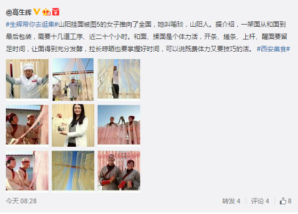Open ninth photo of smiling couple with noodles
Screen dimensions: 298x214
tap(119, 171)
